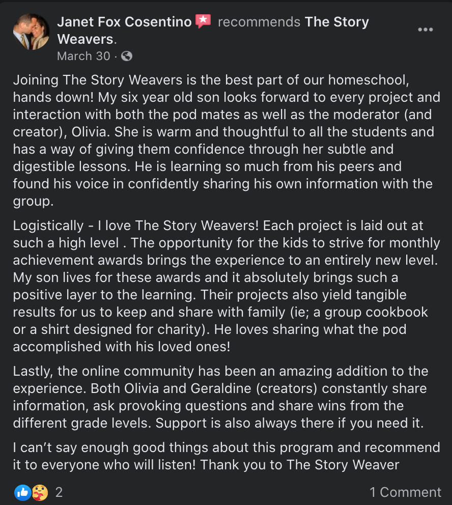Open Janet Fox Cosentino's profile name link
This screenshot has width=452, height=505.
[x=124, y=22]
